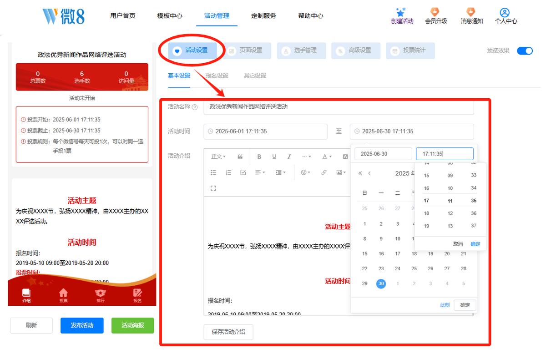Click the 创建活动 star icon

tap(401, 12)
